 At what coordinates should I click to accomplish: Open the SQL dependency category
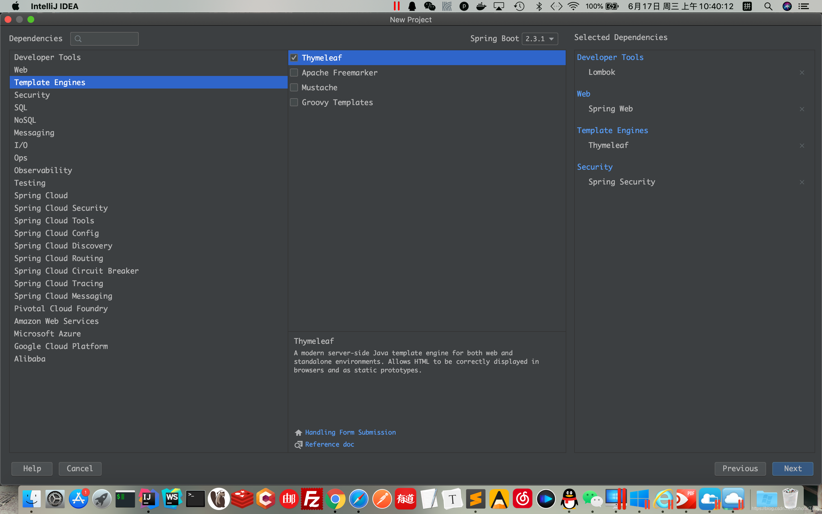[148, 107]
